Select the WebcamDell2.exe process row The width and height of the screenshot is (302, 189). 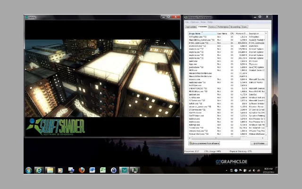226,134
